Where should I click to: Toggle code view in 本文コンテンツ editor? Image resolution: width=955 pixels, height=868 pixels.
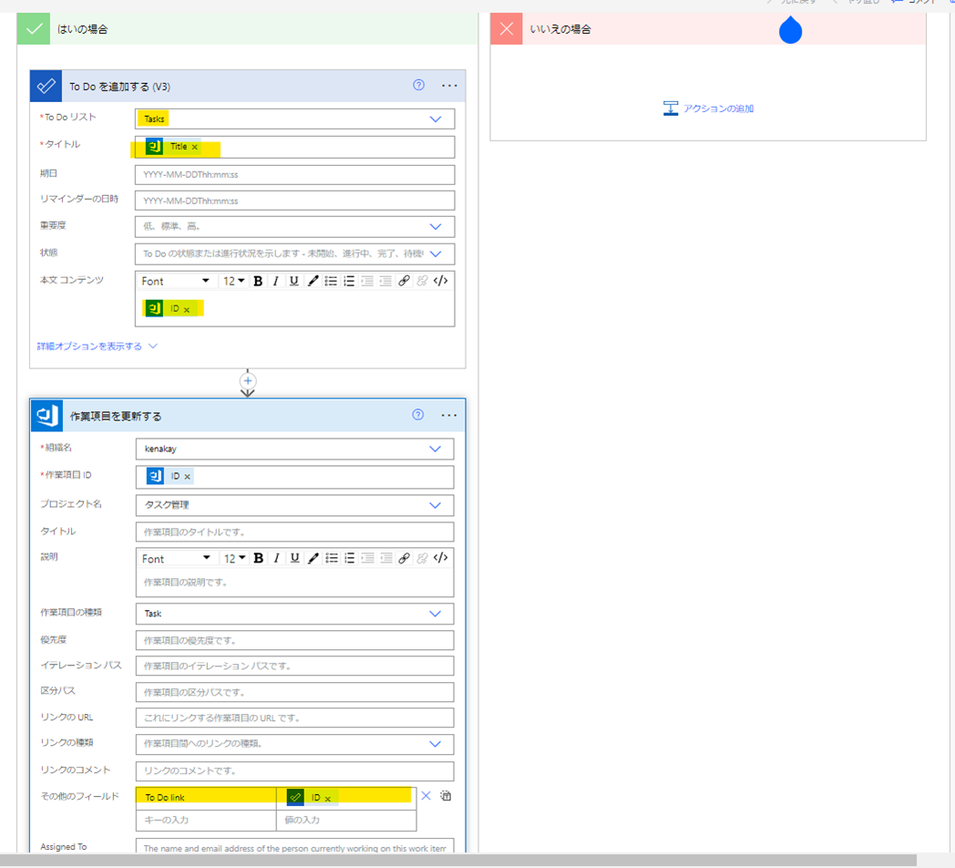441,281
